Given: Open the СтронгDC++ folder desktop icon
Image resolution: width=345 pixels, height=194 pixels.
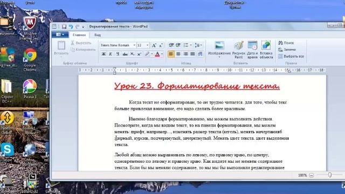Looking at the screenshot, I should (7, 91).
